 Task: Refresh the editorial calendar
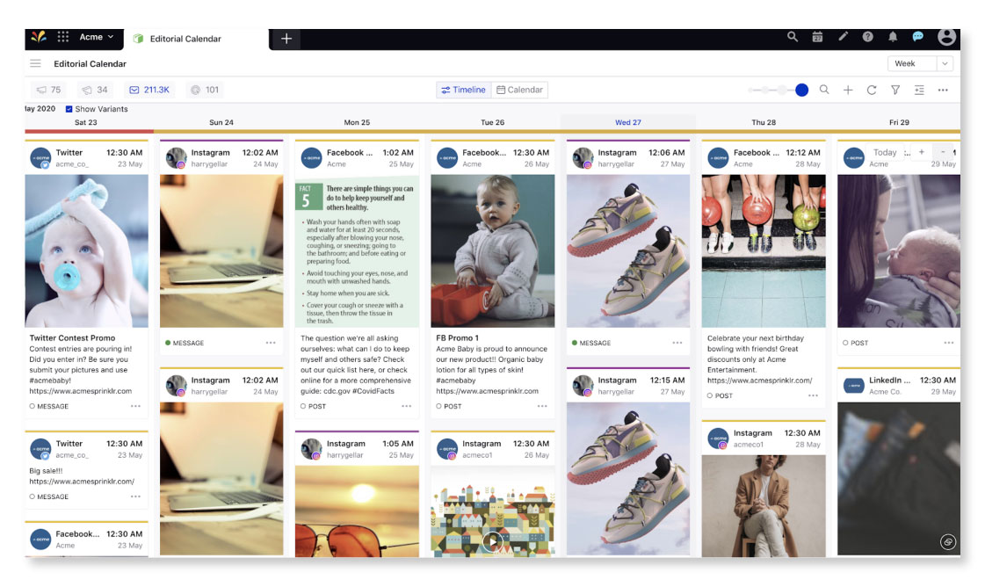(x=872, y=90)
